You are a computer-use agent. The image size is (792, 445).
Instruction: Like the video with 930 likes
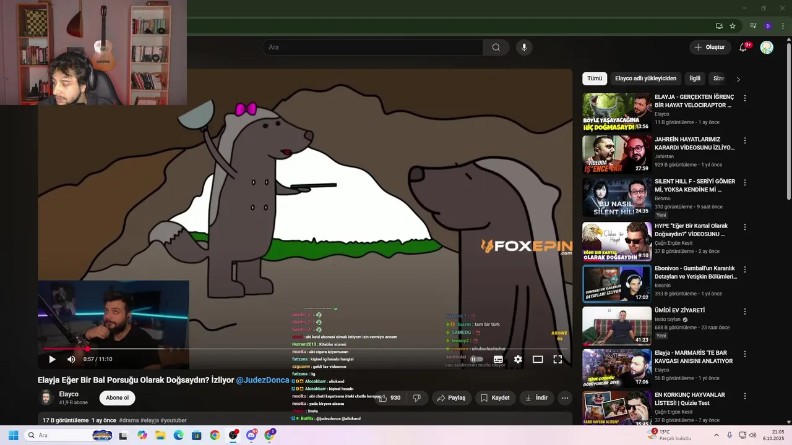[389, 398]
